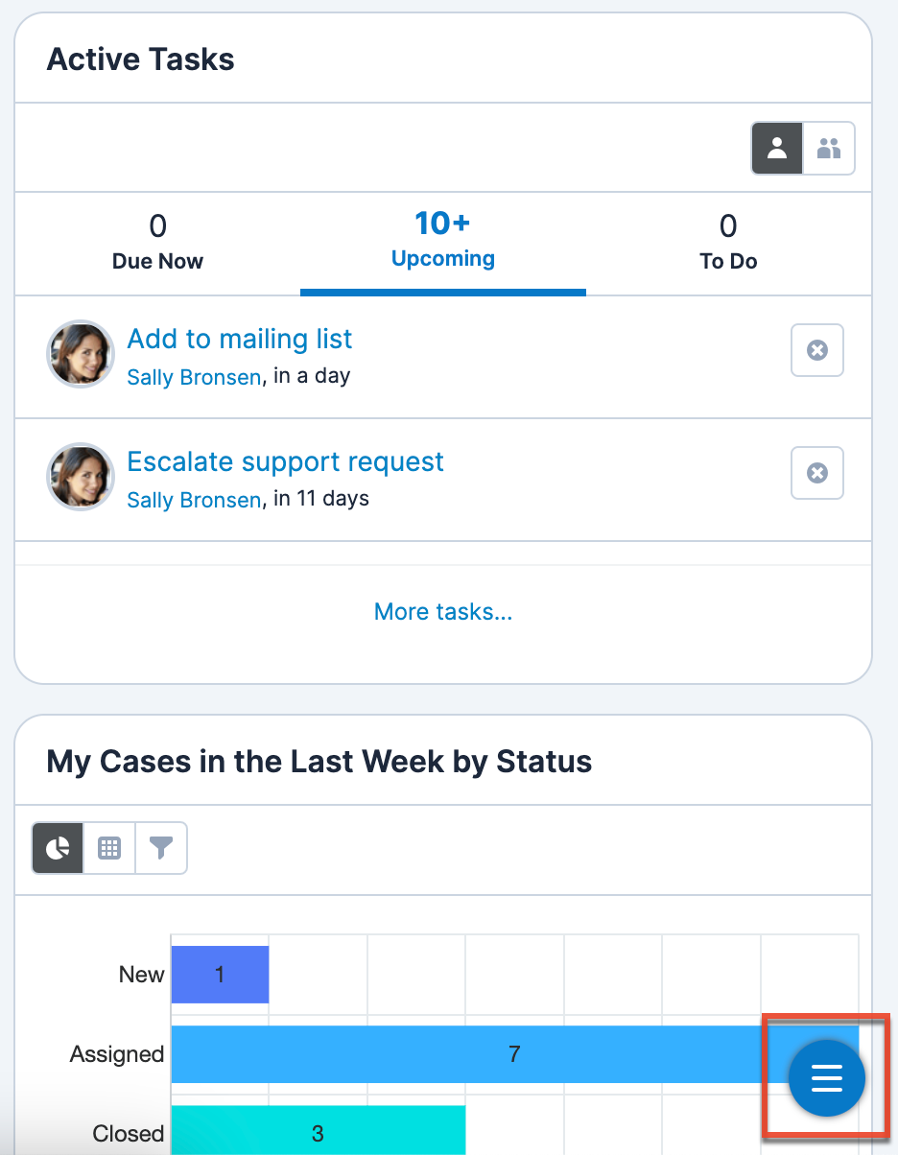The height and width of the screenshot is (1155, 898).
Task: Select the Upcoming tasks tab
Action: (x=442, y=241)
